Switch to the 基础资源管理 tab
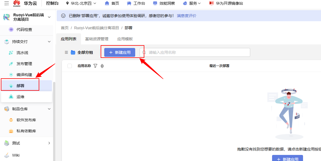This screenshot has height=161, width=321. click(x=96, y=39)
